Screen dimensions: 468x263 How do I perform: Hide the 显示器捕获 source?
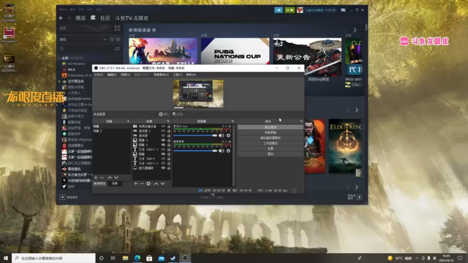coord(163,168)
